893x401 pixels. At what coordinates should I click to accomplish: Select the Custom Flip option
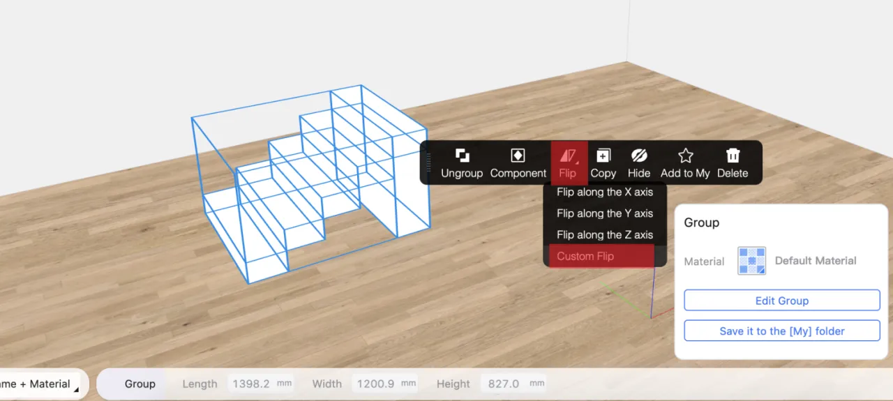[599, 256]
